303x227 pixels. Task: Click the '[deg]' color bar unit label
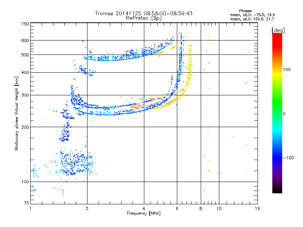(x=278, y=30)
